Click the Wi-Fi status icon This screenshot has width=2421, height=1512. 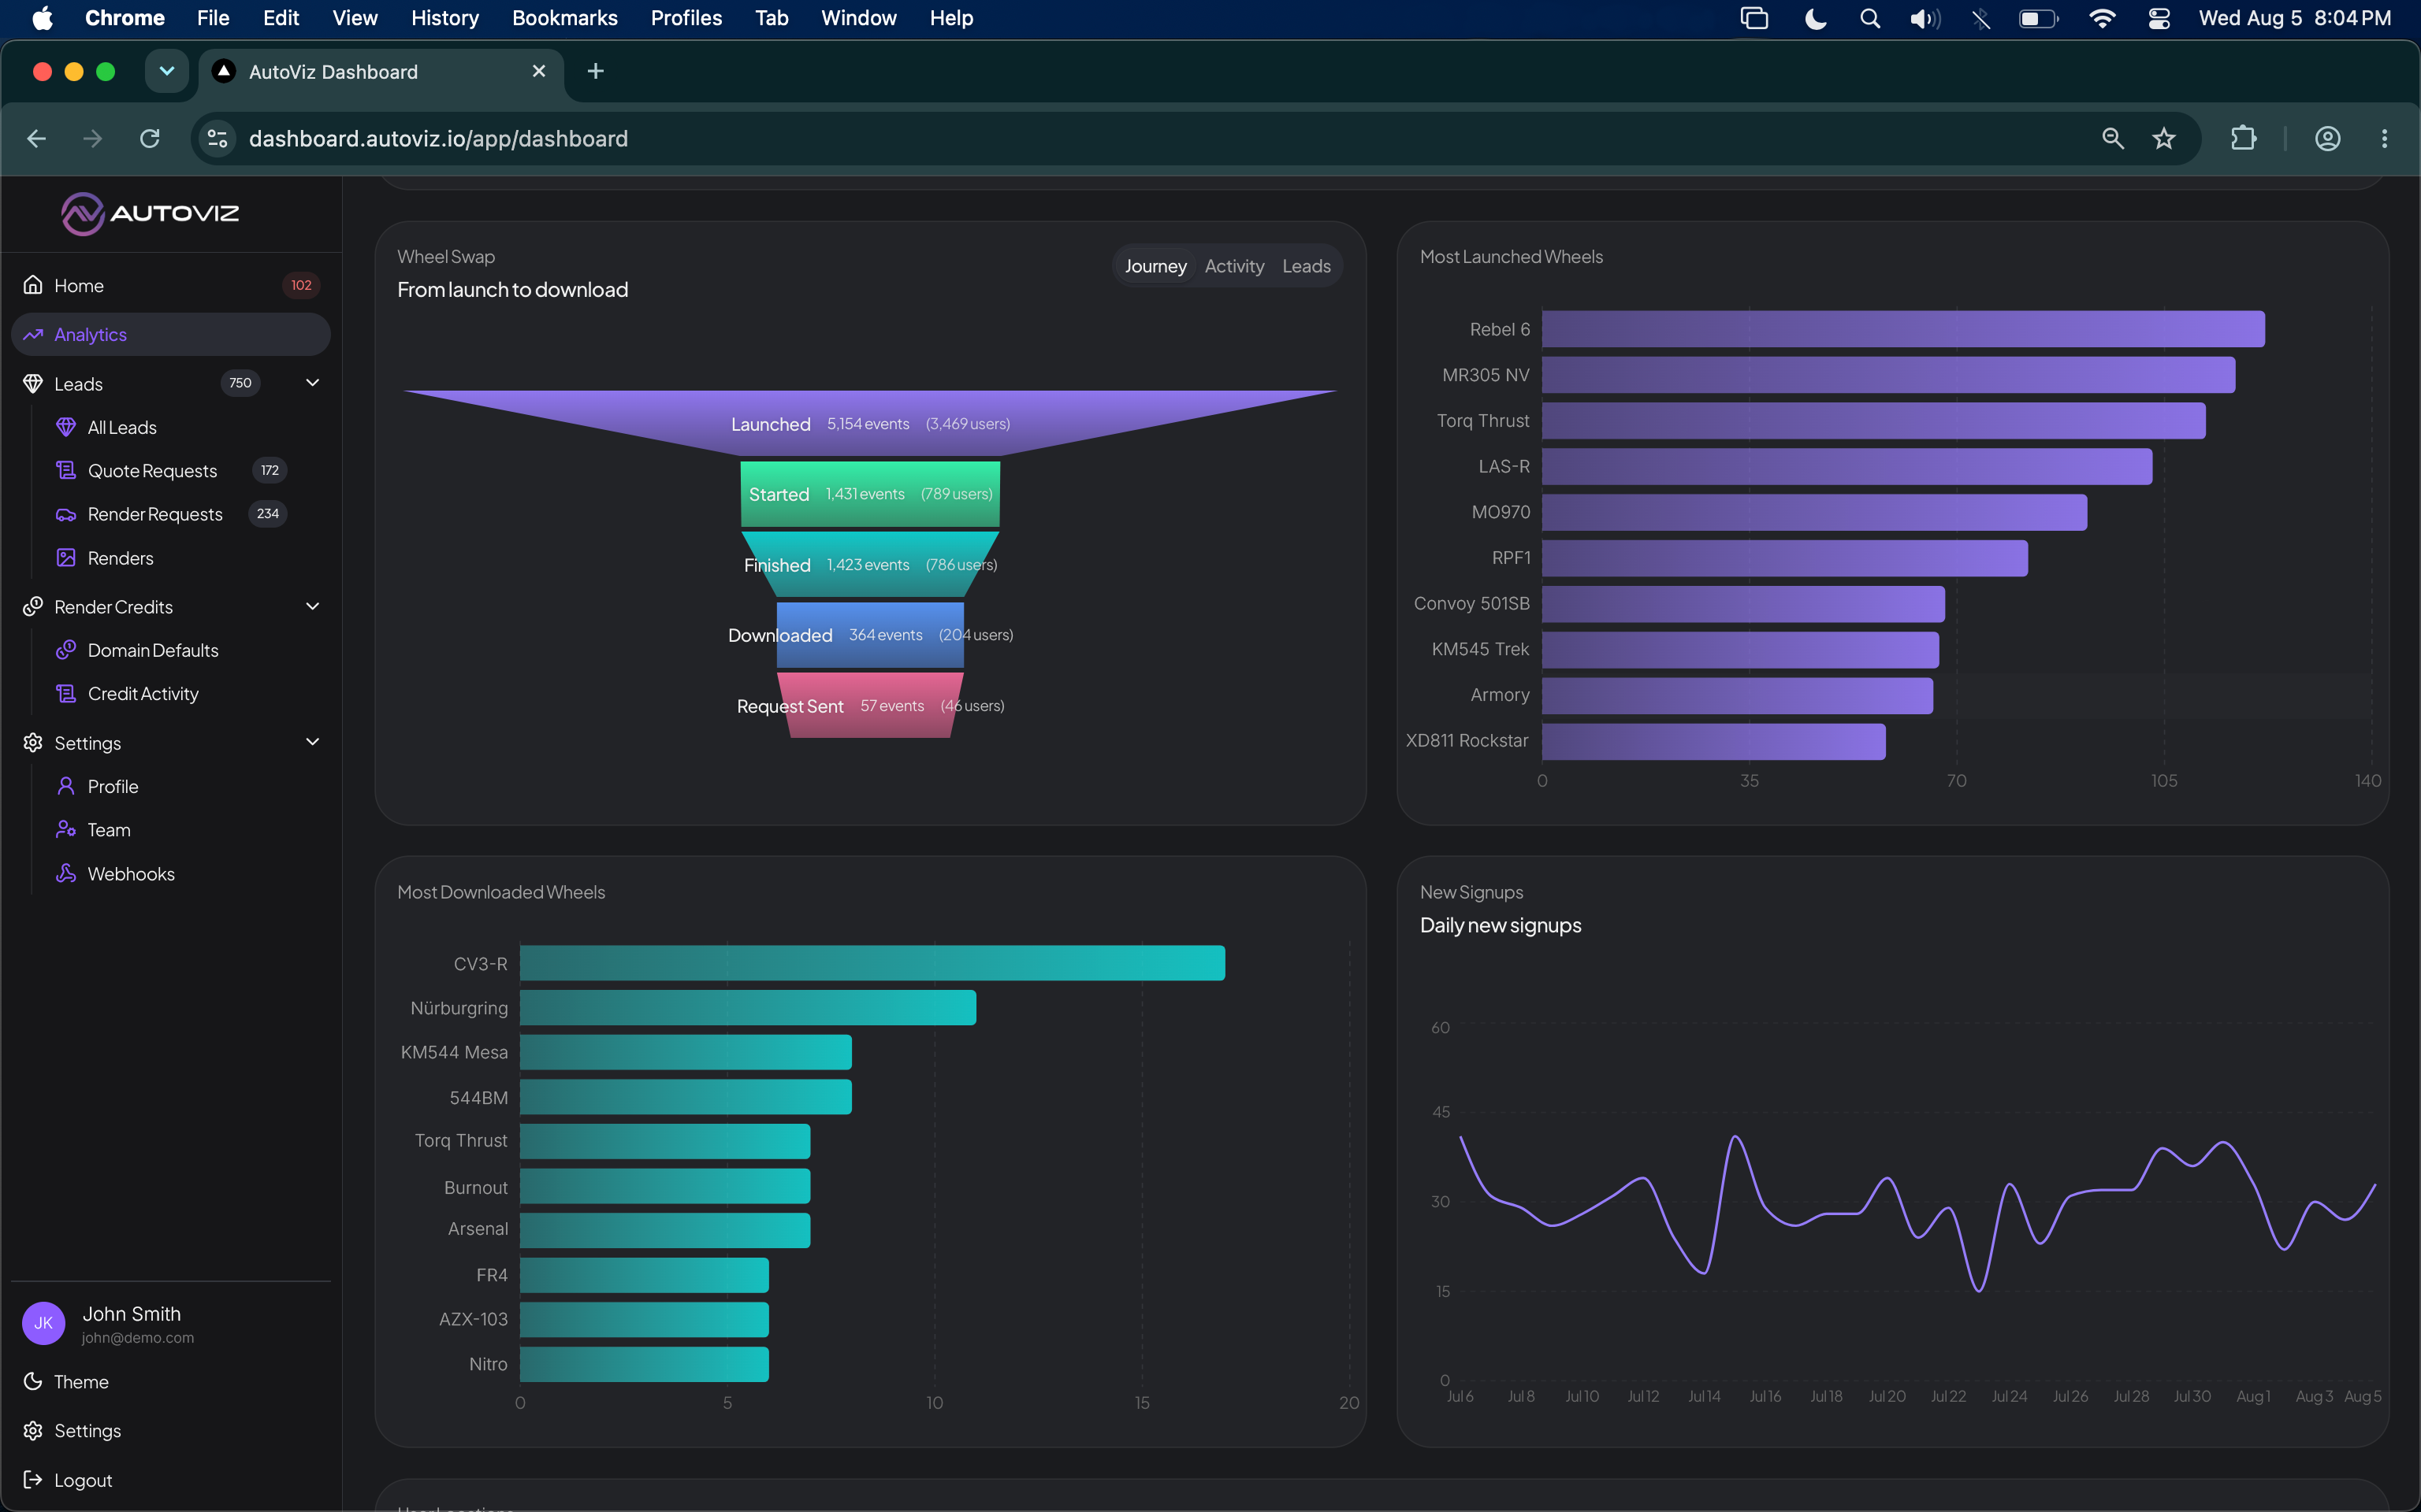[x=2102, y=18]
